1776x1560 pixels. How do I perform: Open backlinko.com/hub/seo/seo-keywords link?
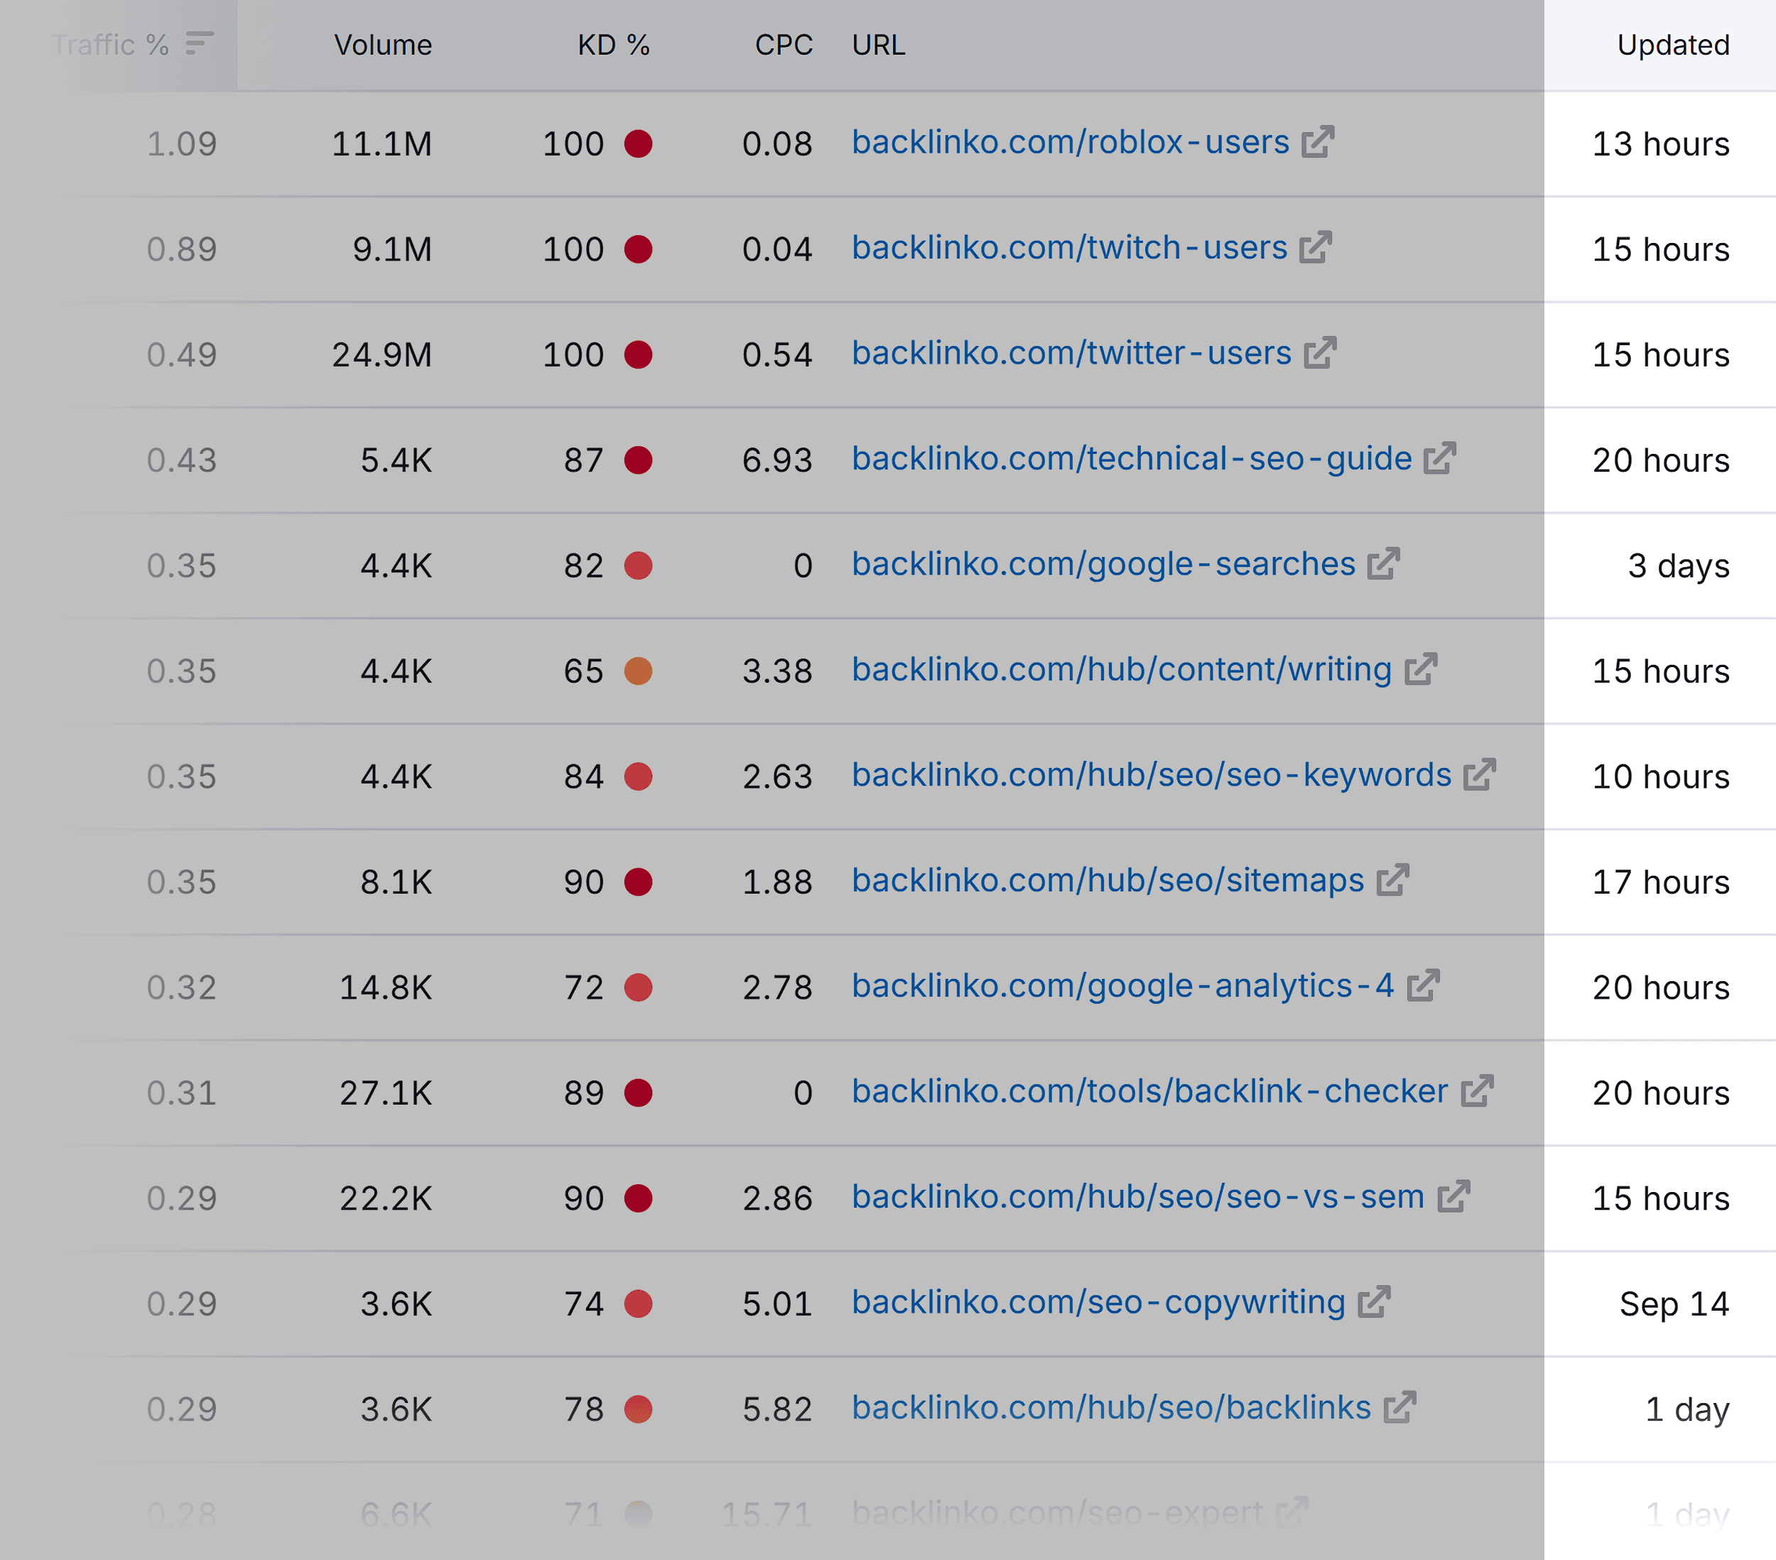click(x=1152, y=775)
